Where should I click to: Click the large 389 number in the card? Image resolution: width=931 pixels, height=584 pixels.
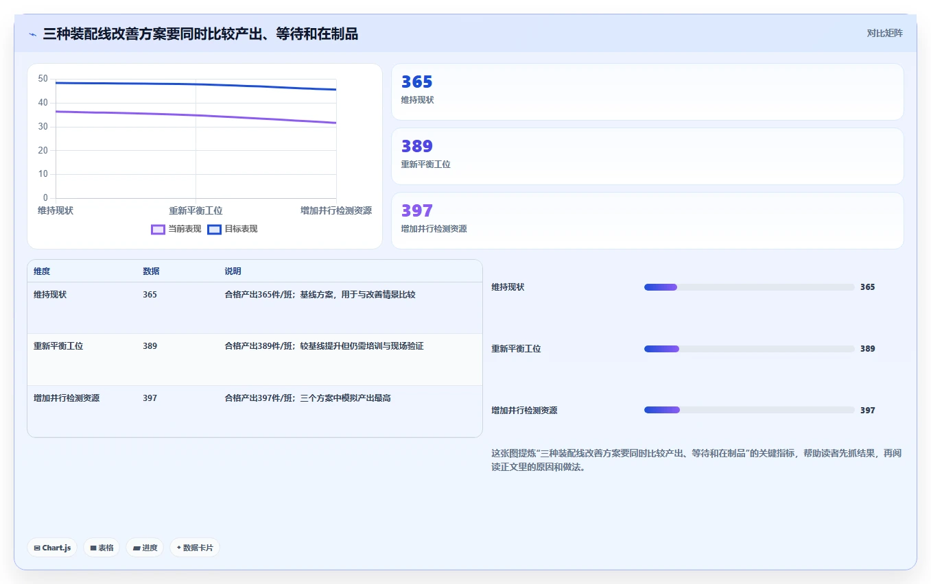click(416, 147)
